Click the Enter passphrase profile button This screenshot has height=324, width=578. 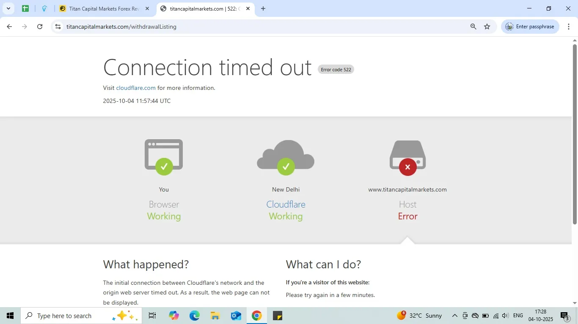pyautogui.click(x=530, y=27)
